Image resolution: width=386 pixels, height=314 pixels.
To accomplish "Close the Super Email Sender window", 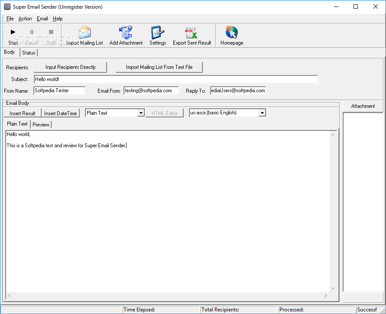I will [x=376, y=6].
